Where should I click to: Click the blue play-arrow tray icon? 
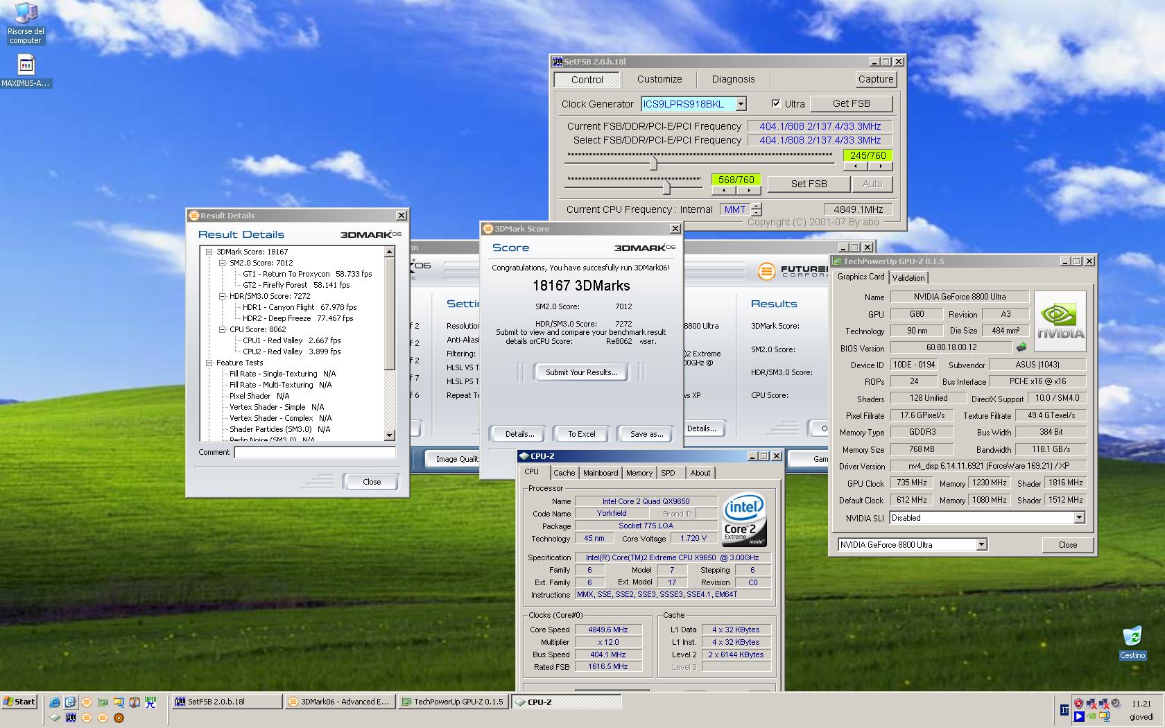tap(1079, 716)
